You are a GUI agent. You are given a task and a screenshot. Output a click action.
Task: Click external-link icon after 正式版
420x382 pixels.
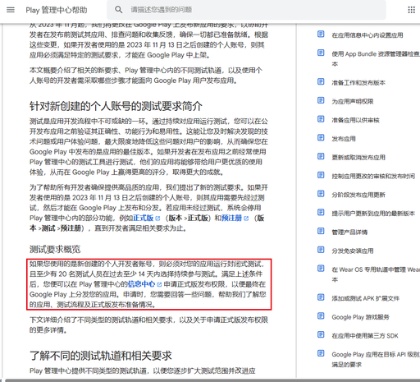pos(157,219)
